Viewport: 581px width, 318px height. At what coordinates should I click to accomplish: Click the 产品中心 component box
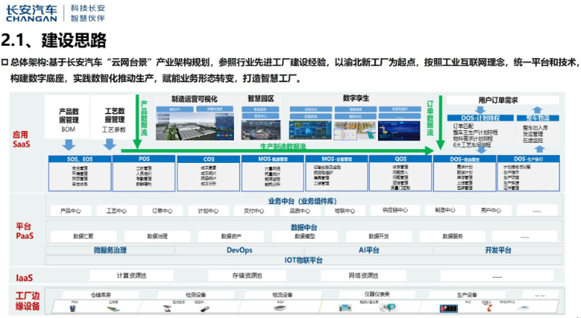point(70,210)
